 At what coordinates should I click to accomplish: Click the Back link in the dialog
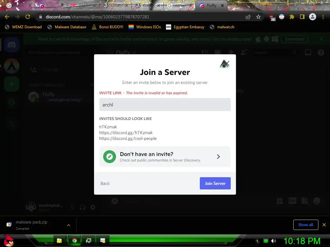pos(105,183)
